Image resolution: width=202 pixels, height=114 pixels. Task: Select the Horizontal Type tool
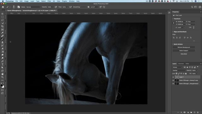pos(2,64)
